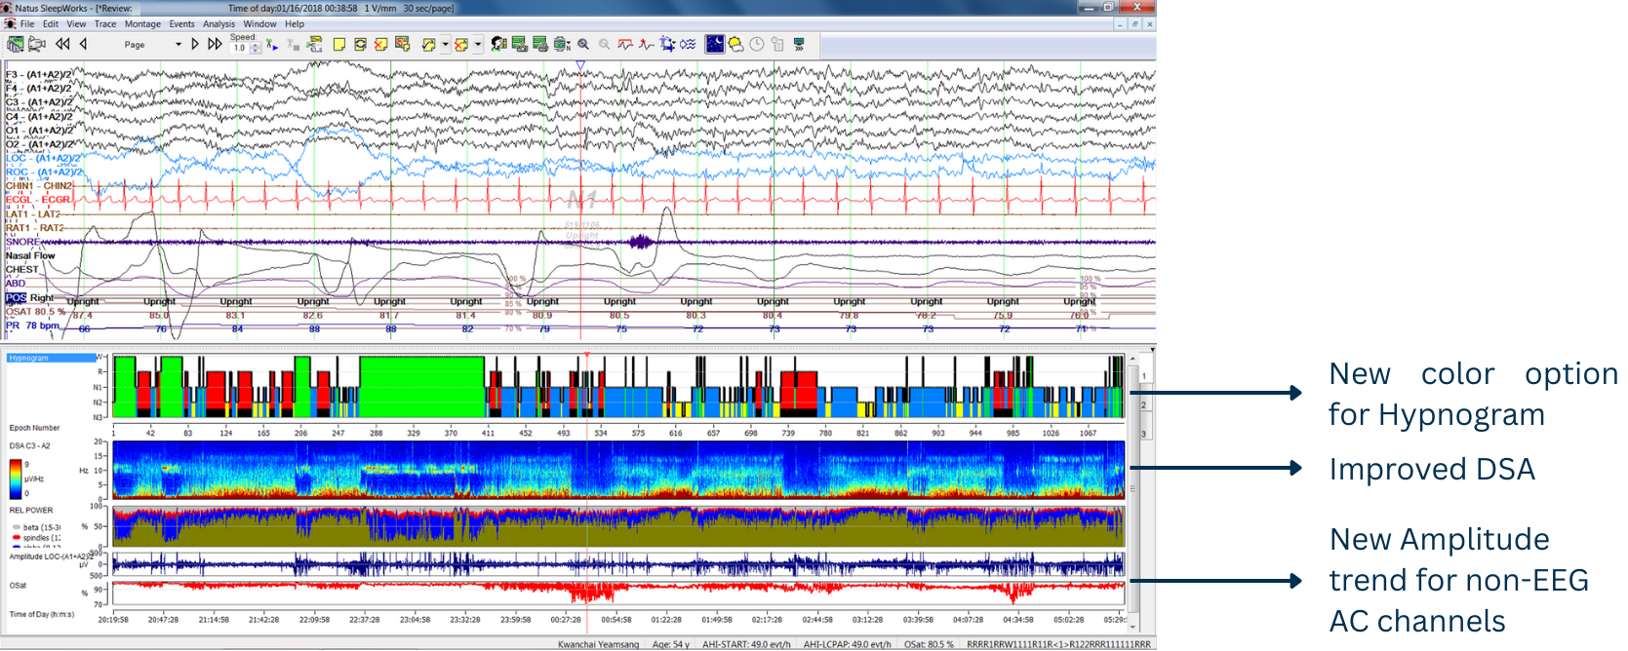Jump forward with the double-arrow button

click(x=215, y=44)
